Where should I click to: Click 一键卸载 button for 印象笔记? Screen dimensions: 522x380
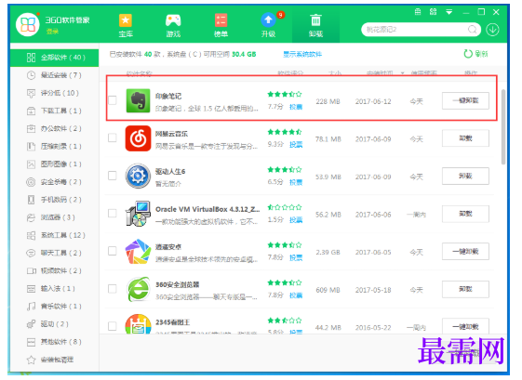pyautogui.click(x=465, y=100)
